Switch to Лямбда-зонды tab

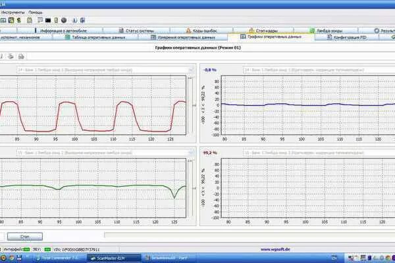coord(326,31)
